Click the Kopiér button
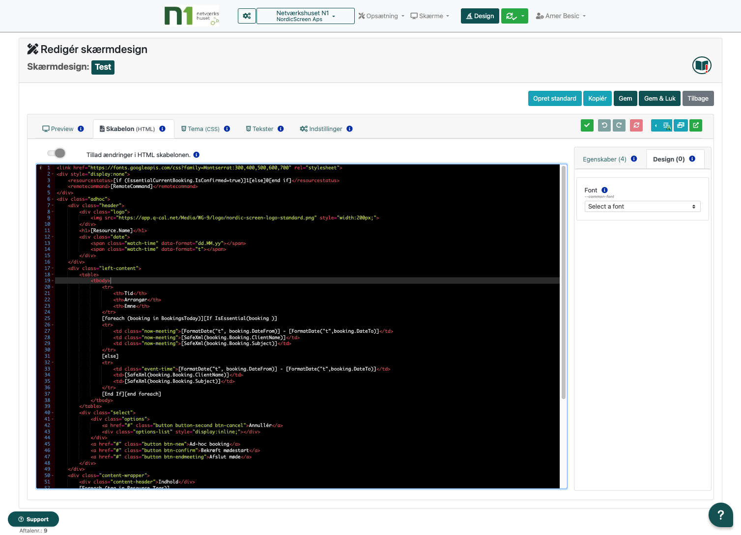The height and width of the screenshot is (535, 741). point(598,98)
